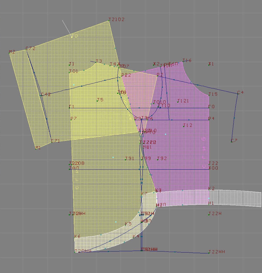262x273 pixels.
Task: Pick point C72 on the yellow panel
Action: (x=27, y=50)
